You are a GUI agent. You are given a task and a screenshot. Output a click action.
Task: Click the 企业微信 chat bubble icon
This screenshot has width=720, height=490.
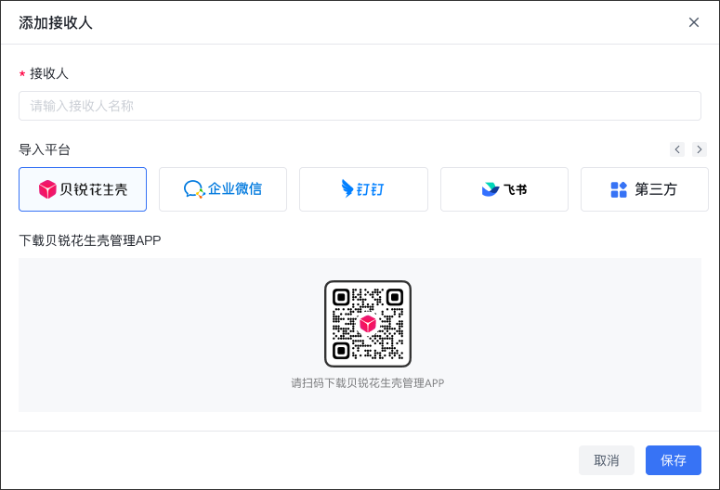click(x=193, y=189)
